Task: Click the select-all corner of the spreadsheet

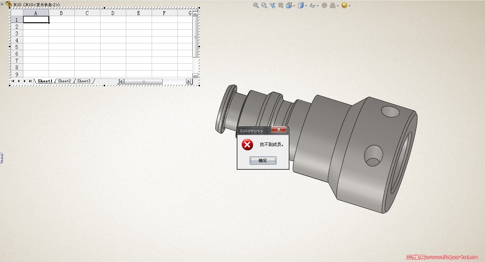Action: click(17, 13)
